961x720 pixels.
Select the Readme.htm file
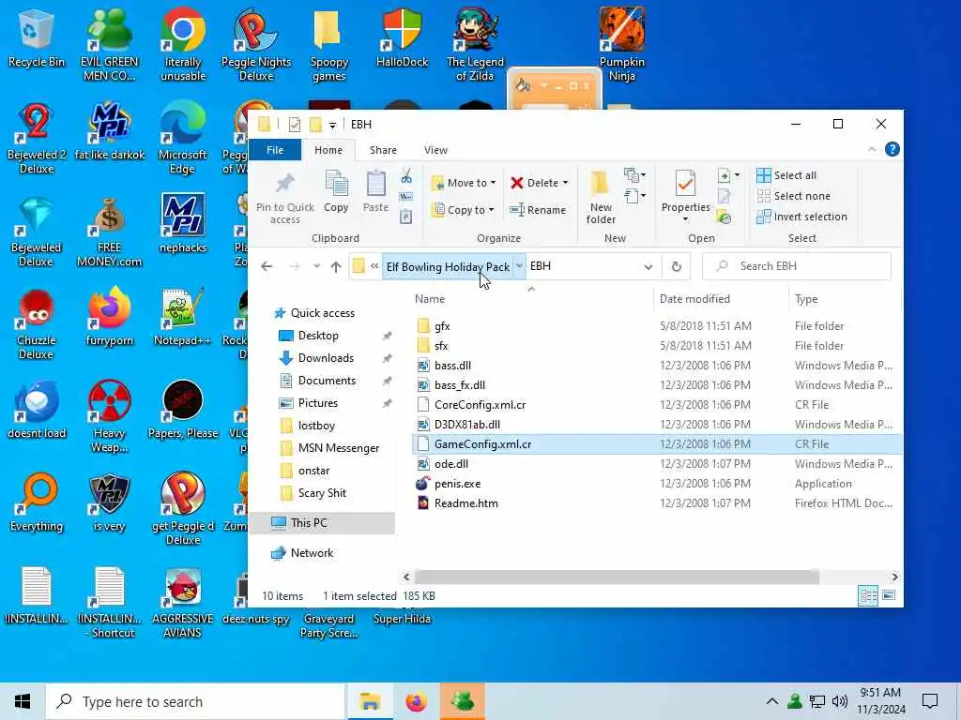coord(465,503)
